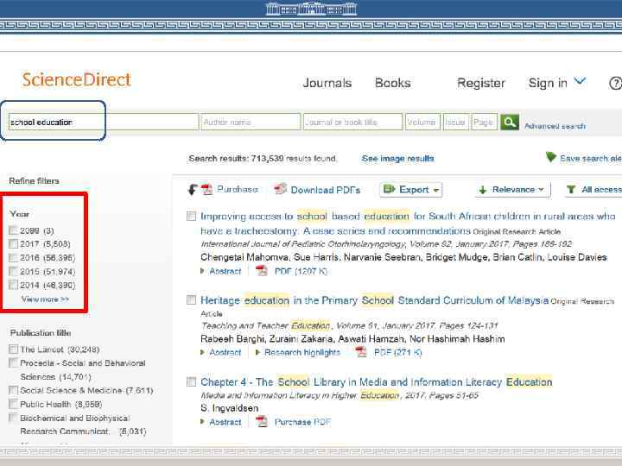Select the South African children article checkbox
622x466 pixels.
coord(191,216)
